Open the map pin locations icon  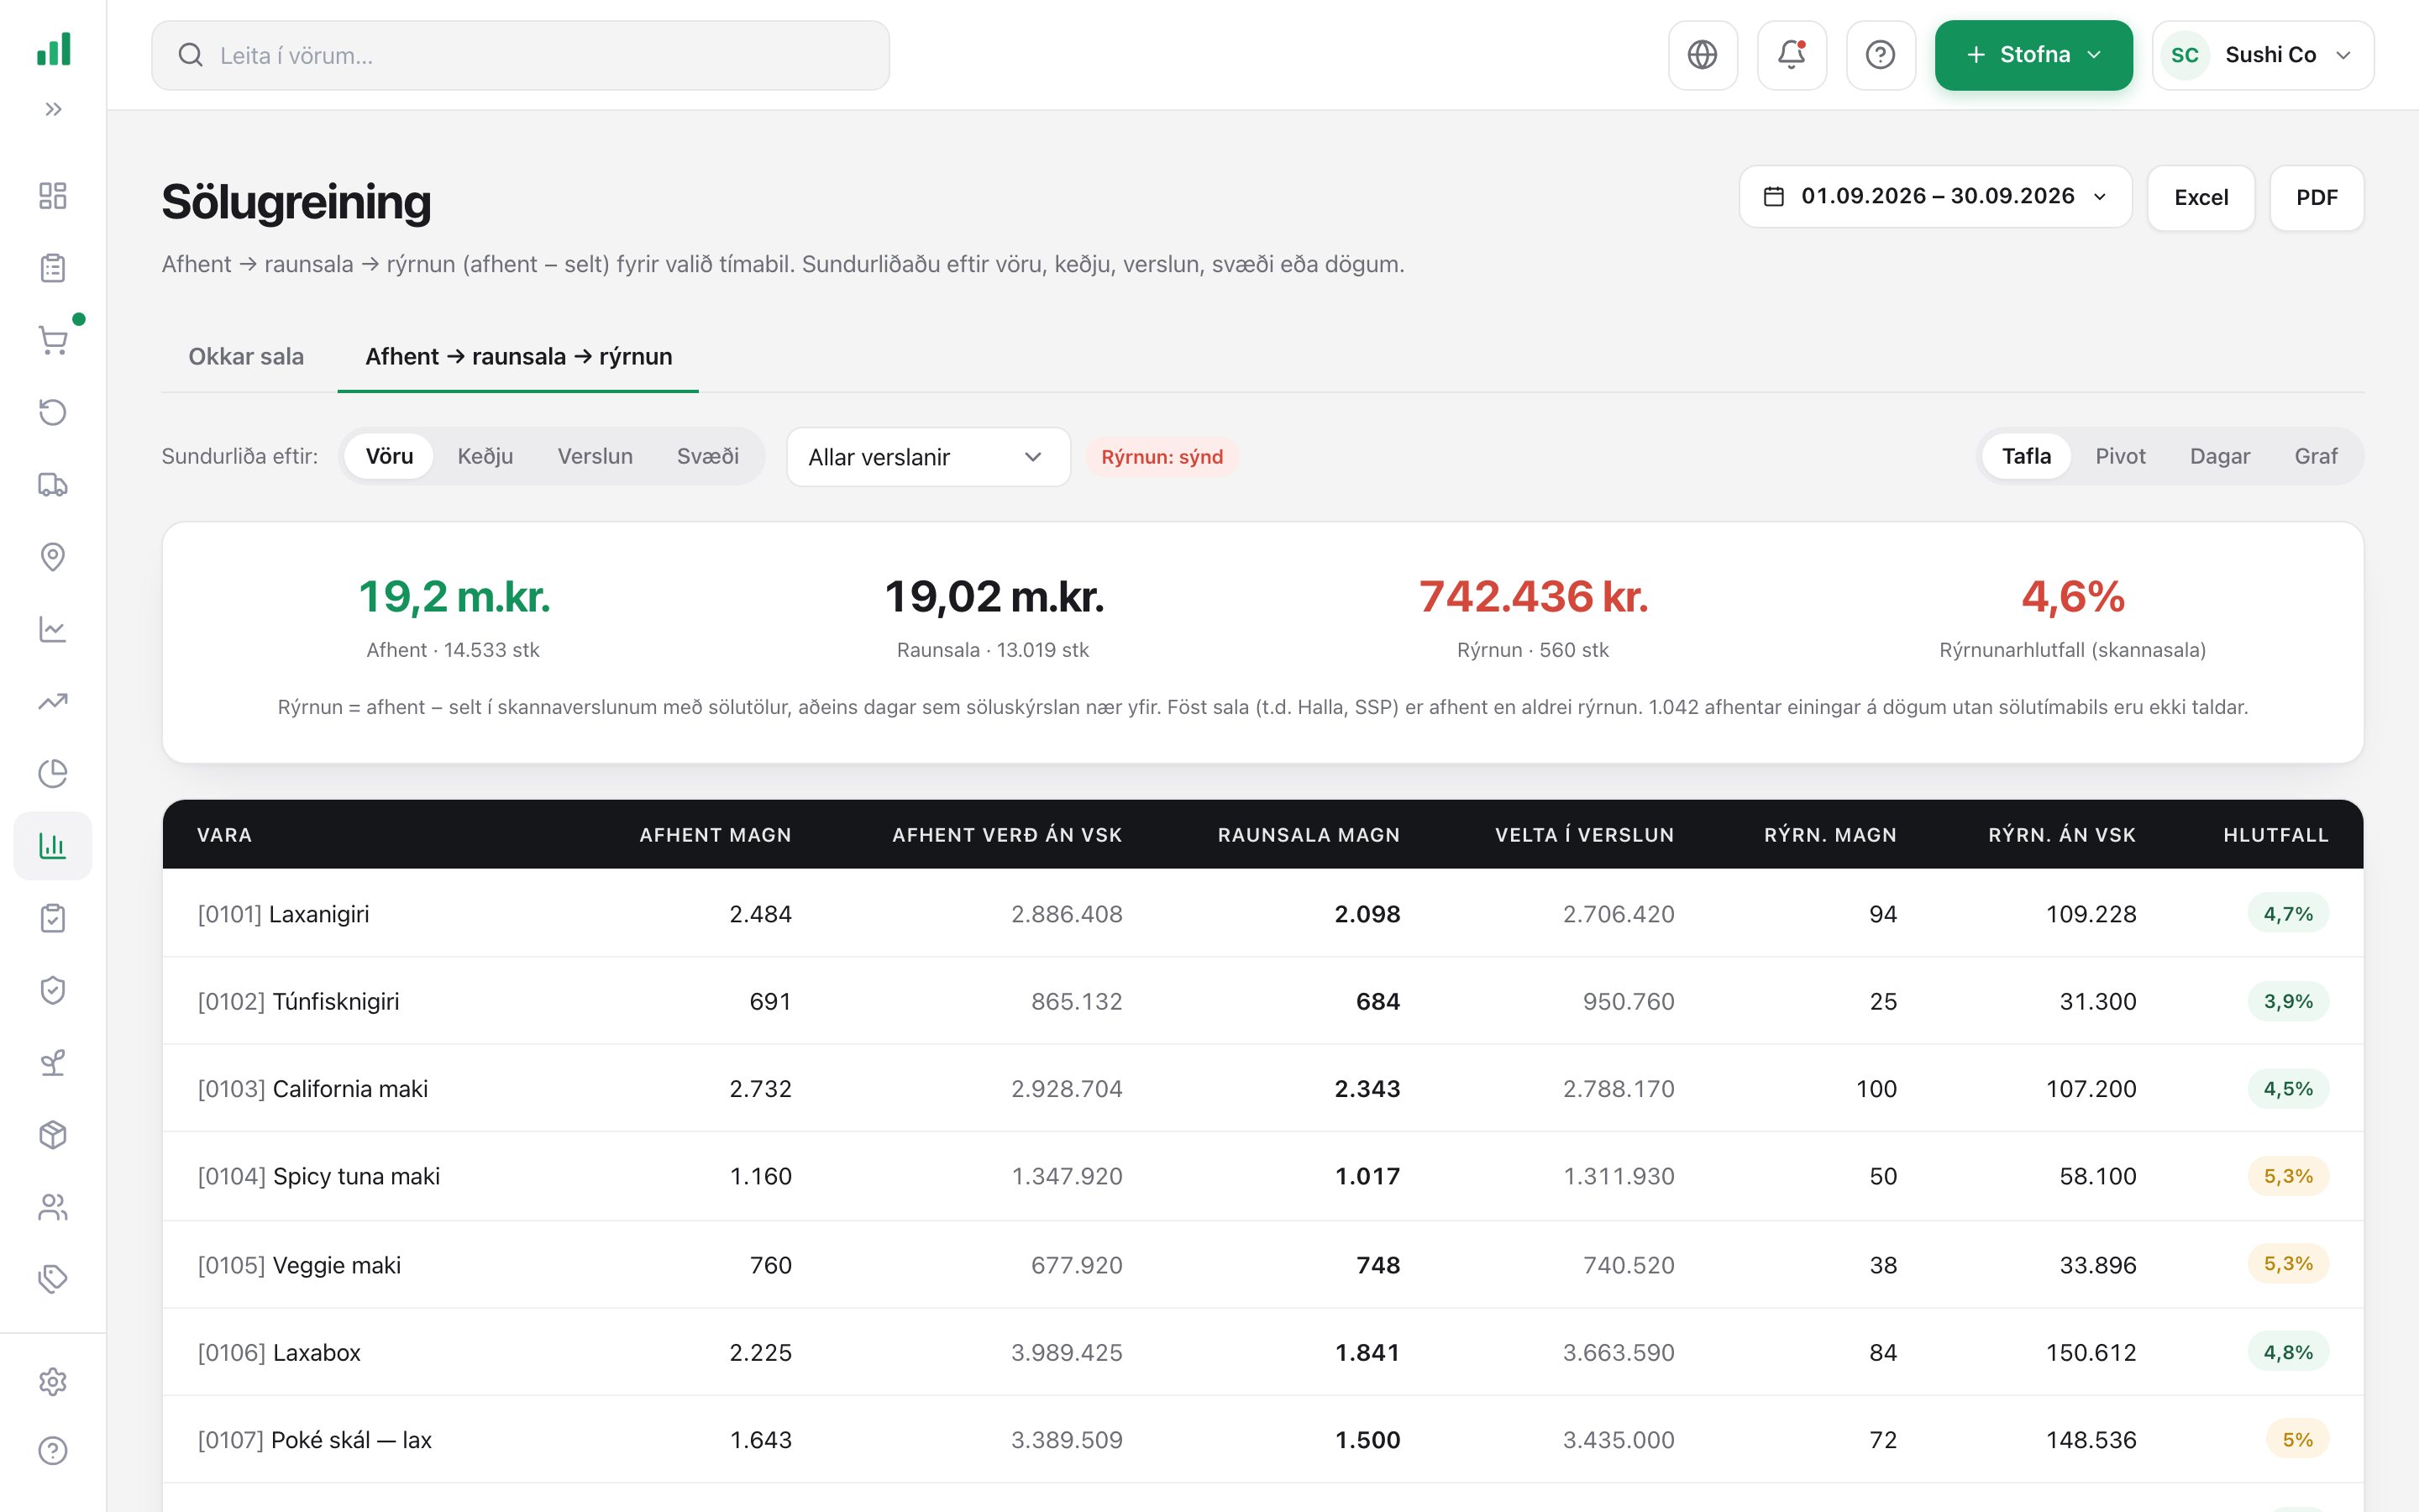tap(53, 557)
